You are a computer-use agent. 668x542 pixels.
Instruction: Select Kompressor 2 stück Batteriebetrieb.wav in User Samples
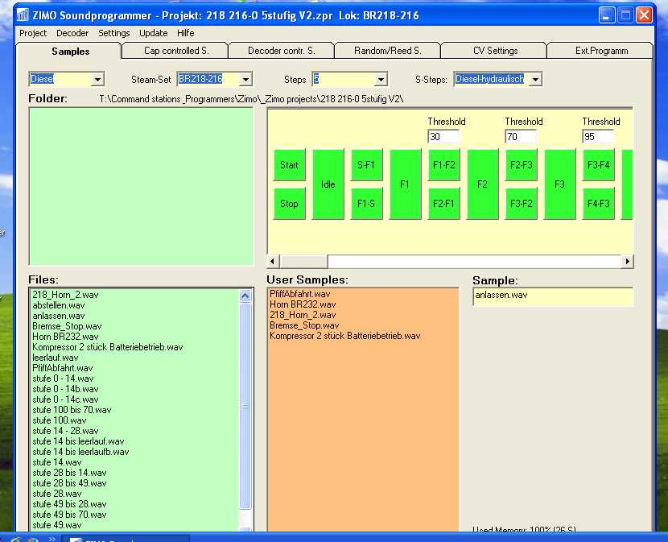tap(345, 336)
